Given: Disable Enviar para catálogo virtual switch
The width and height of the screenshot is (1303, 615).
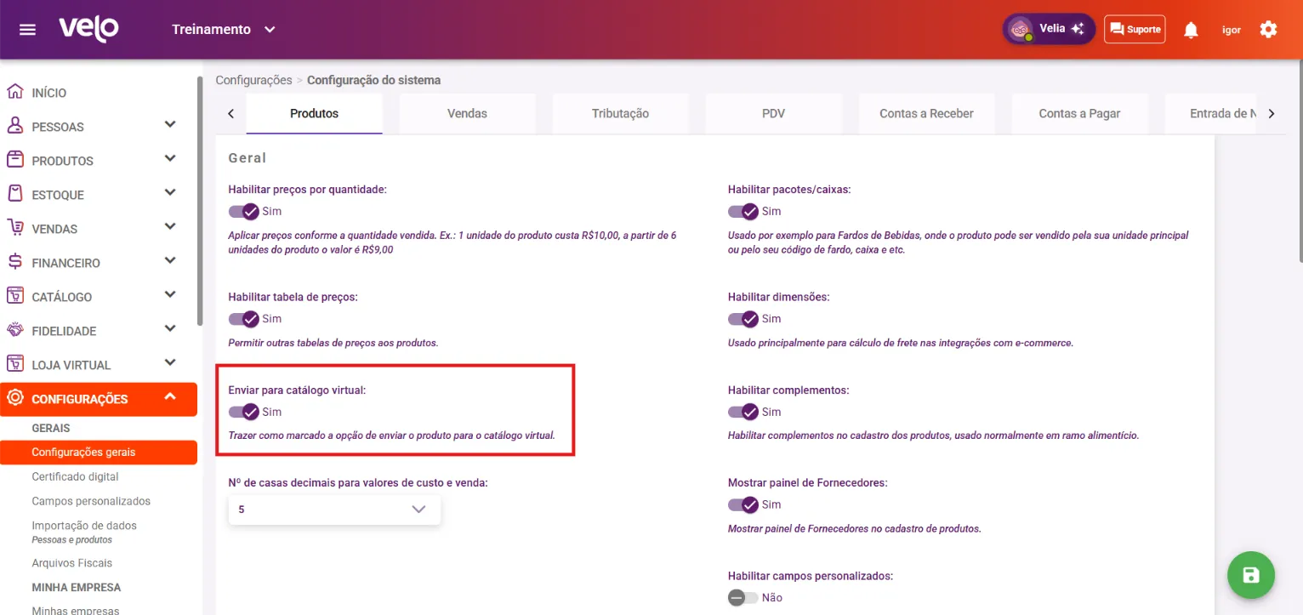Looking at the screenshot, I should 243,412.
